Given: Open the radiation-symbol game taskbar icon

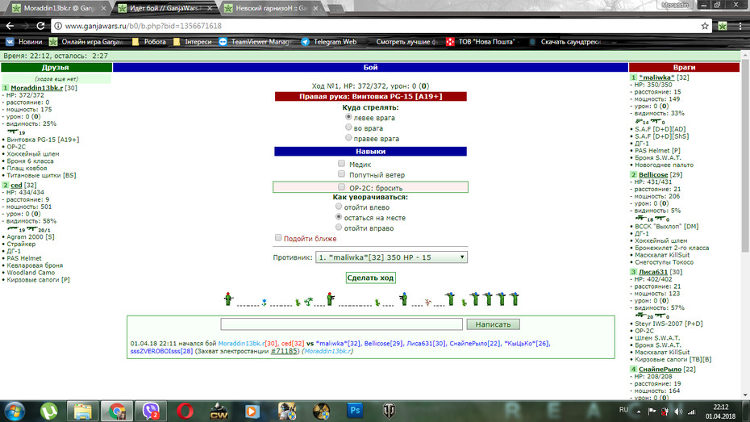Looking at the screenshot, I should 322,412.
